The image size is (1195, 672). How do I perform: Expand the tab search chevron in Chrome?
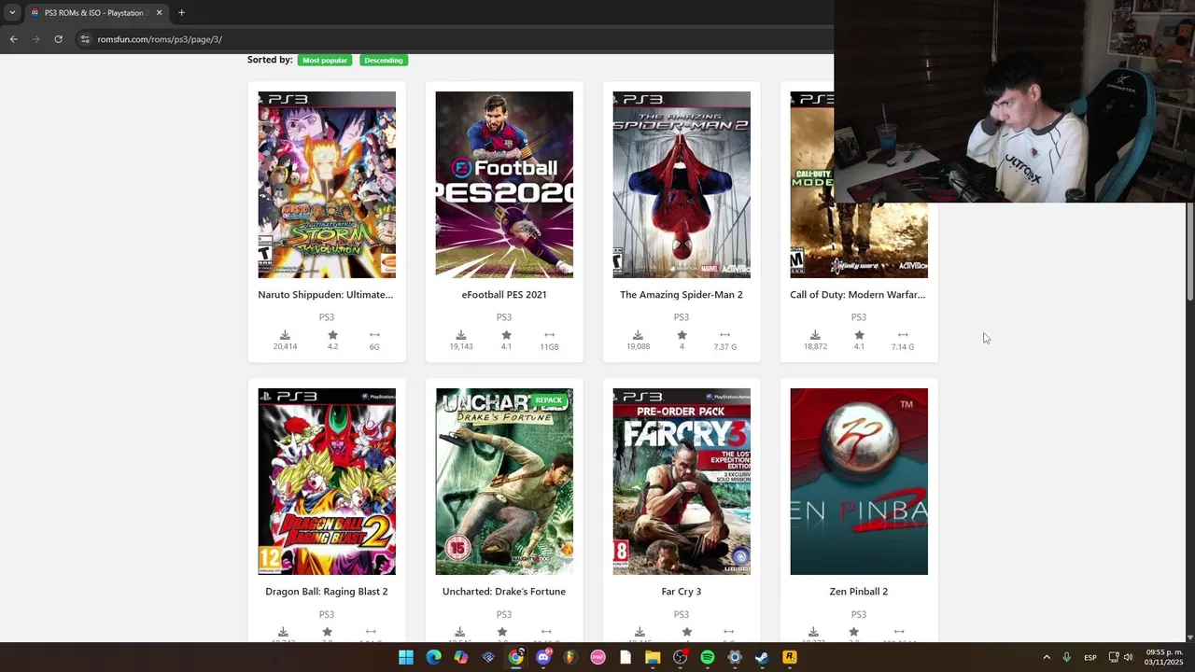(12, 13)
